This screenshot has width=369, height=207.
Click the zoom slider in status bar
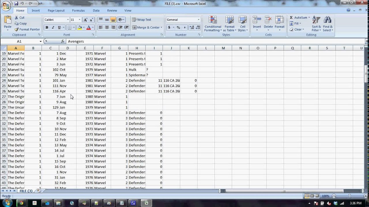coord(350,196)
